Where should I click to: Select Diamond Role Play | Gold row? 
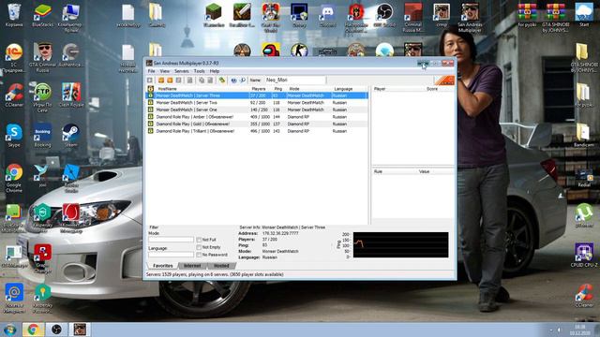[257, 124]
